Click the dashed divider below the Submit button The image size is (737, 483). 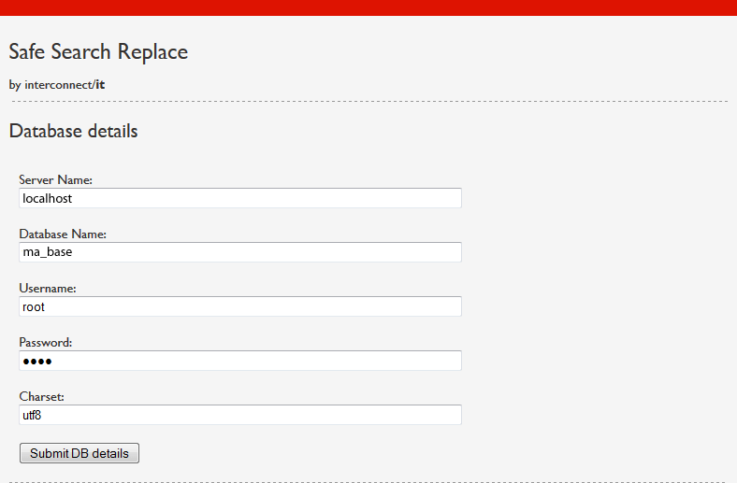click(369, 481)
